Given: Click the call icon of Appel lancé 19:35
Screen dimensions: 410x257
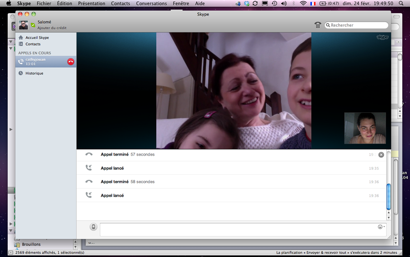Looking at the screenshot, I should pos(89,168).
